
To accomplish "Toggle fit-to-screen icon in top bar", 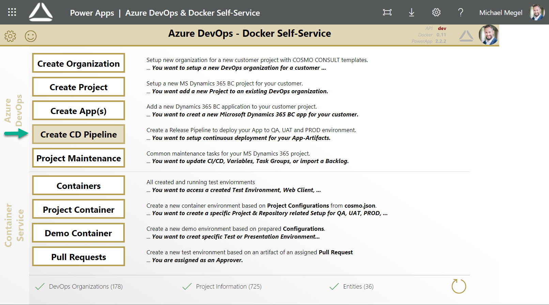I will [x=387, y=13].
